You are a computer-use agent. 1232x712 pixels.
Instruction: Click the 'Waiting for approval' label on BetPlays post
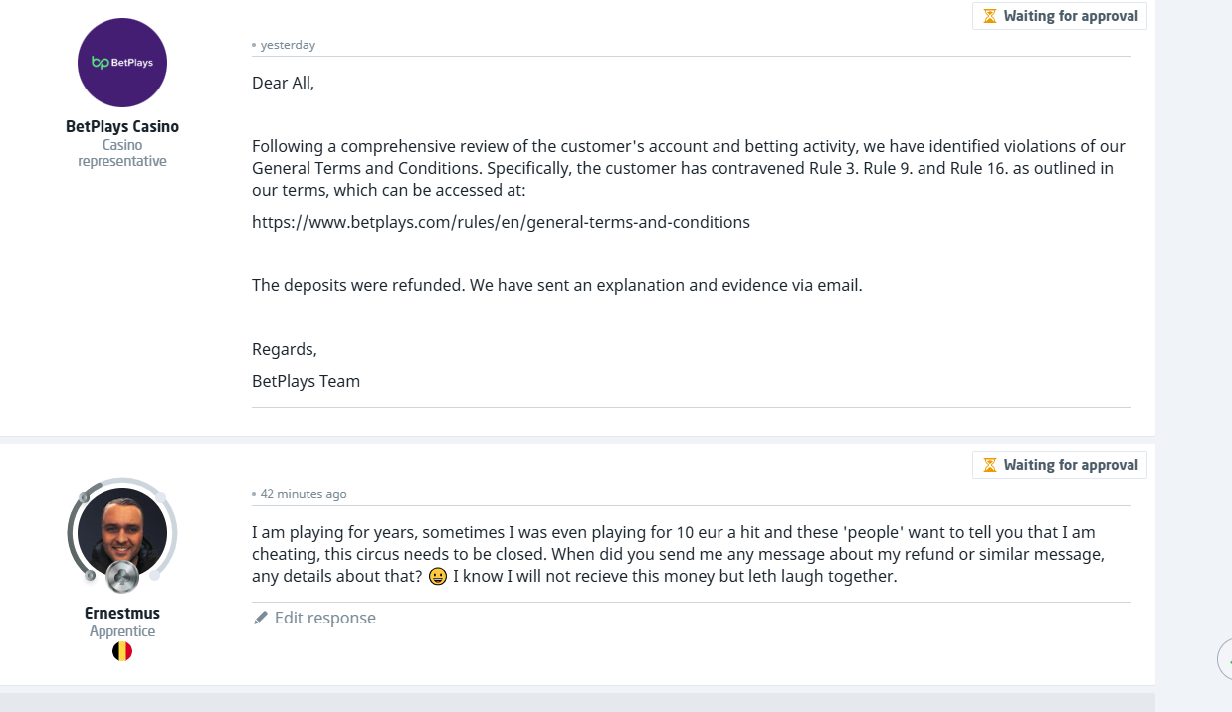coord(1070,16)
